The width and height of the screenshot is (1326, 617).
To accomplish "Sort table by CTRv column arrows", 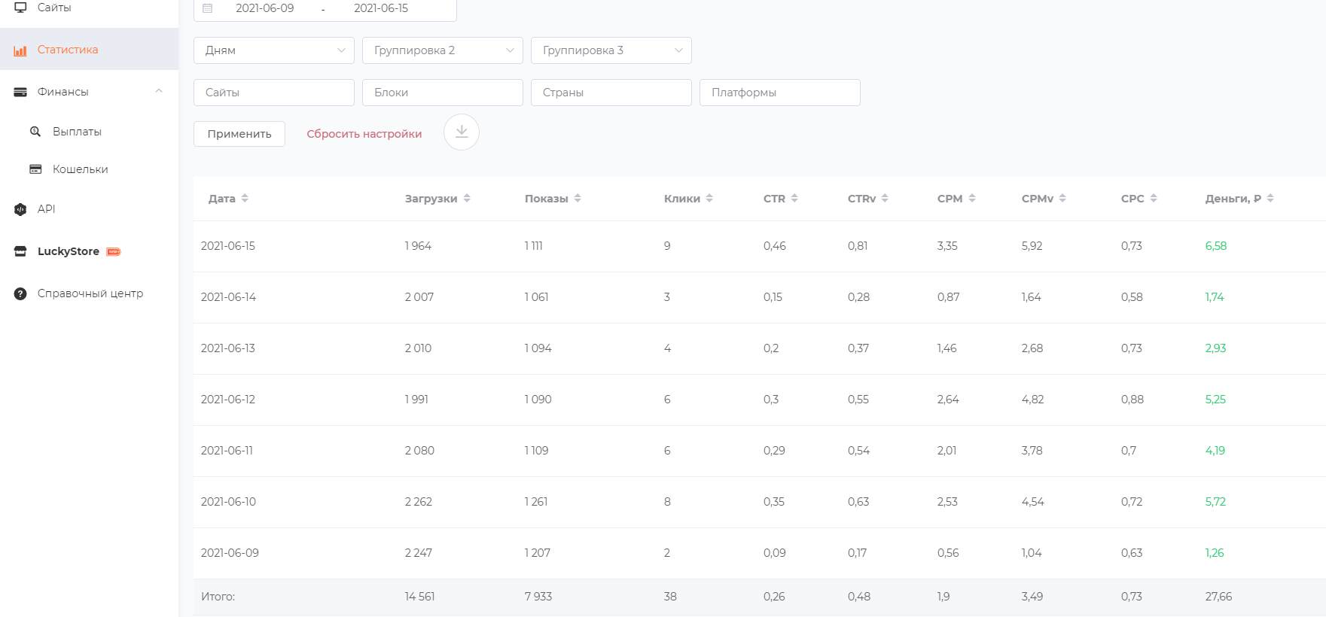I will pos(885,199).
